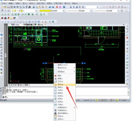
Task: Toggle the OpenGL status bar button
Action: pyautogui.click(x=87, y=100)
